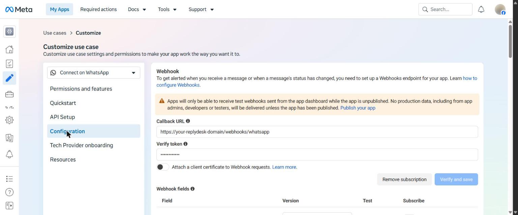Click the Field column header
The width and height of the screenshot is (518, 215).
(x=167, y=201)
